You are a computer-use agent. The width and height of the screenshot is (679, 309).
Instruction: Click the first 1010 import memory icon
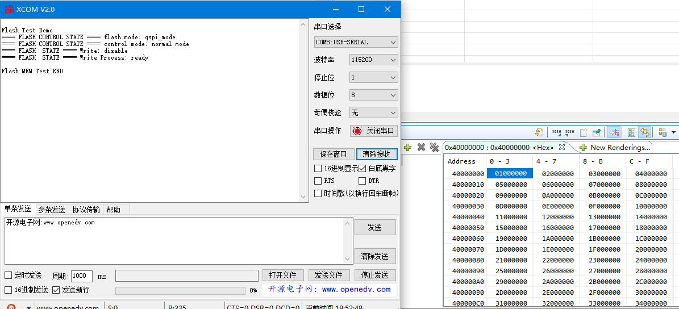click(x=556, y=132)
